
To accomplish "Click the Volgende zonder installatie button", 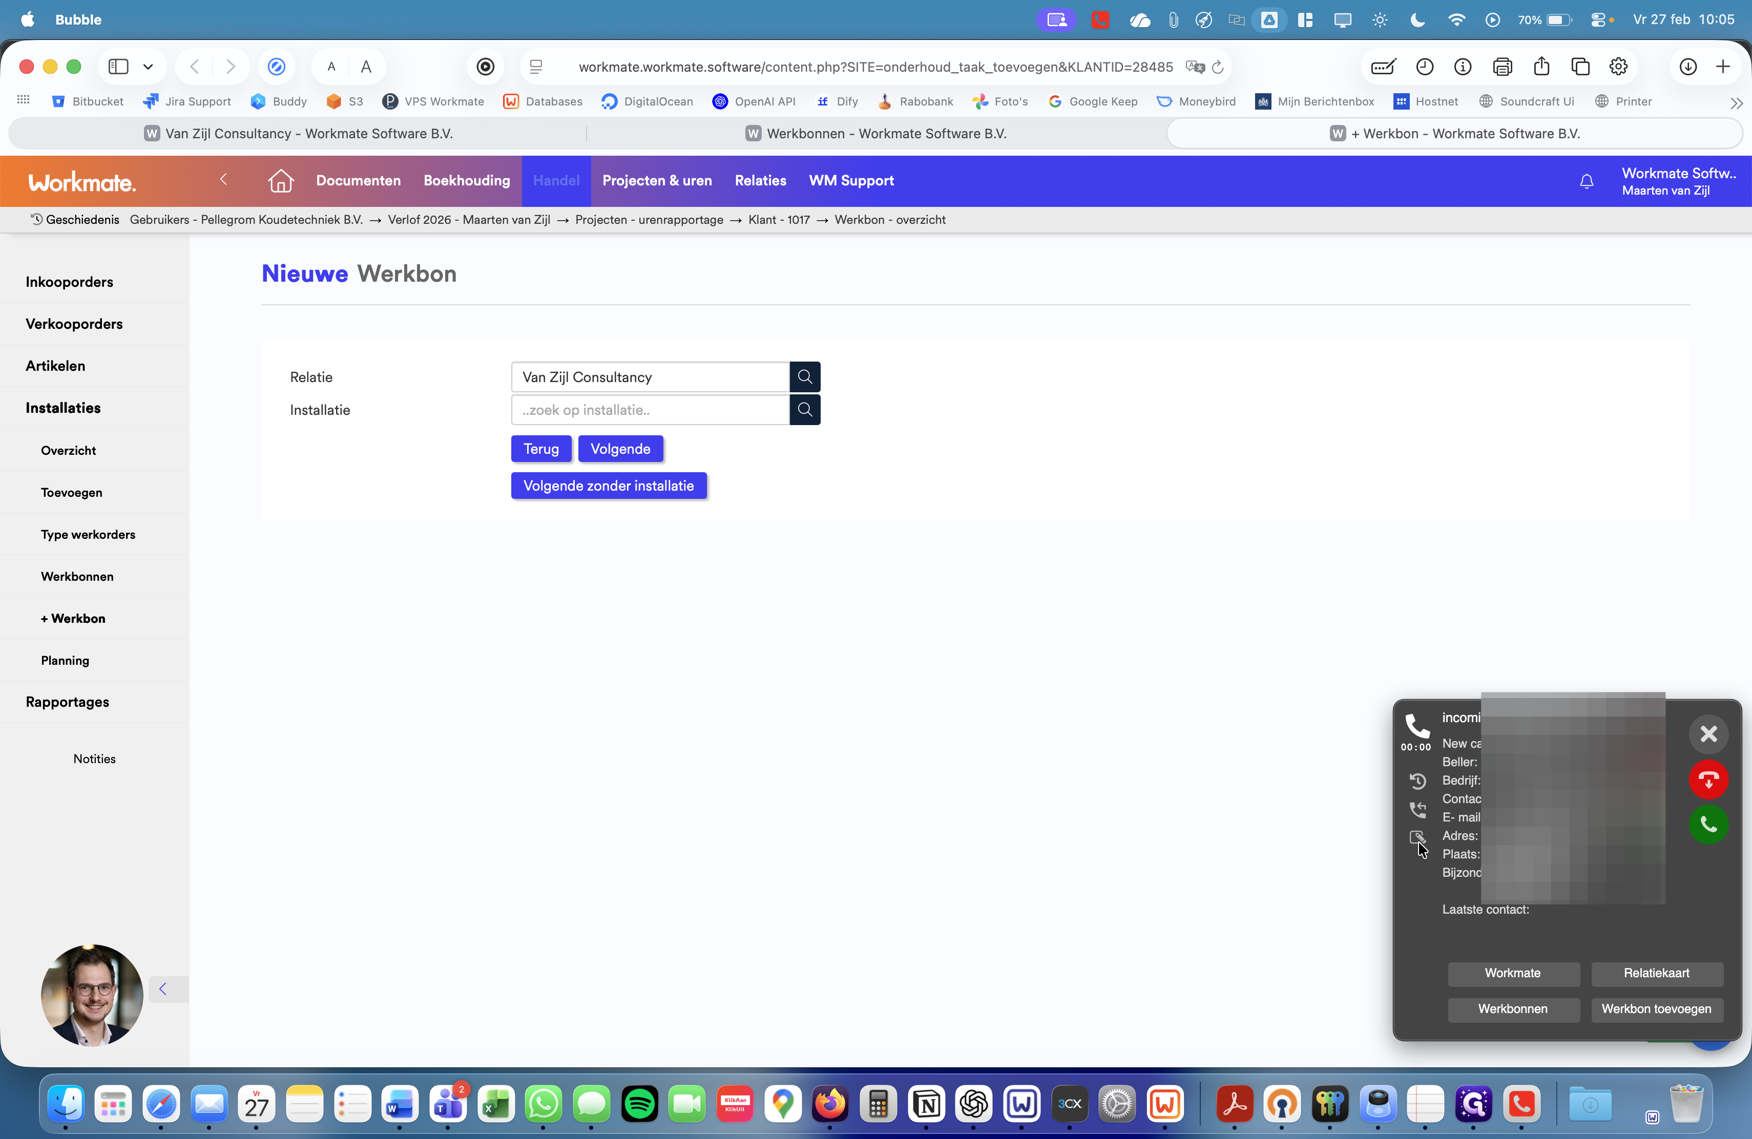I will click(608, 486).
